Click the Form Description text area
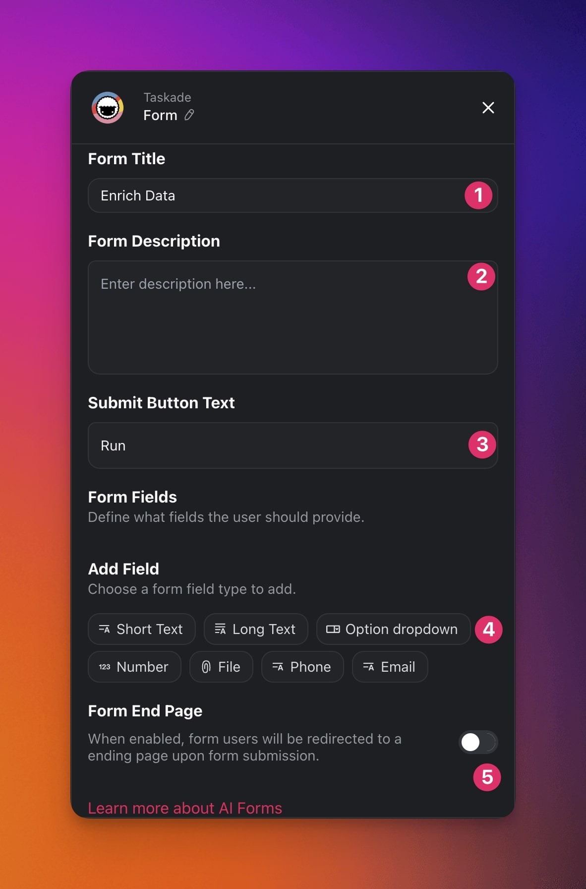Screen dimensions: 586x889 click(x=293, y=317)
